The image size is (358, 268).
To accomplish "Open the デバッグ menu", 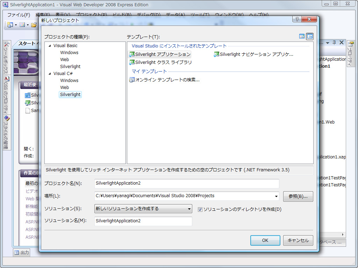I will tap(149, 15).
